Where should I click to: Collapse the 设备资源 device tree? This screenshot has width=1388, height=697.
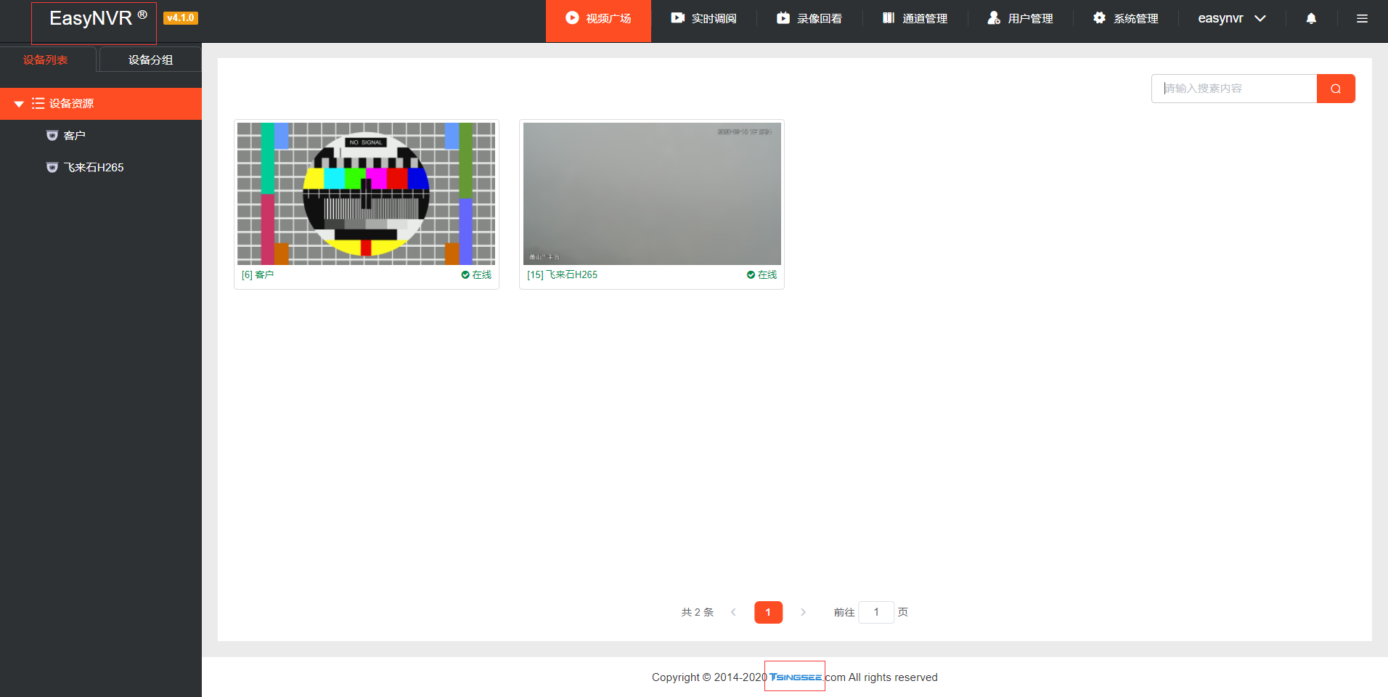[20, 103]
